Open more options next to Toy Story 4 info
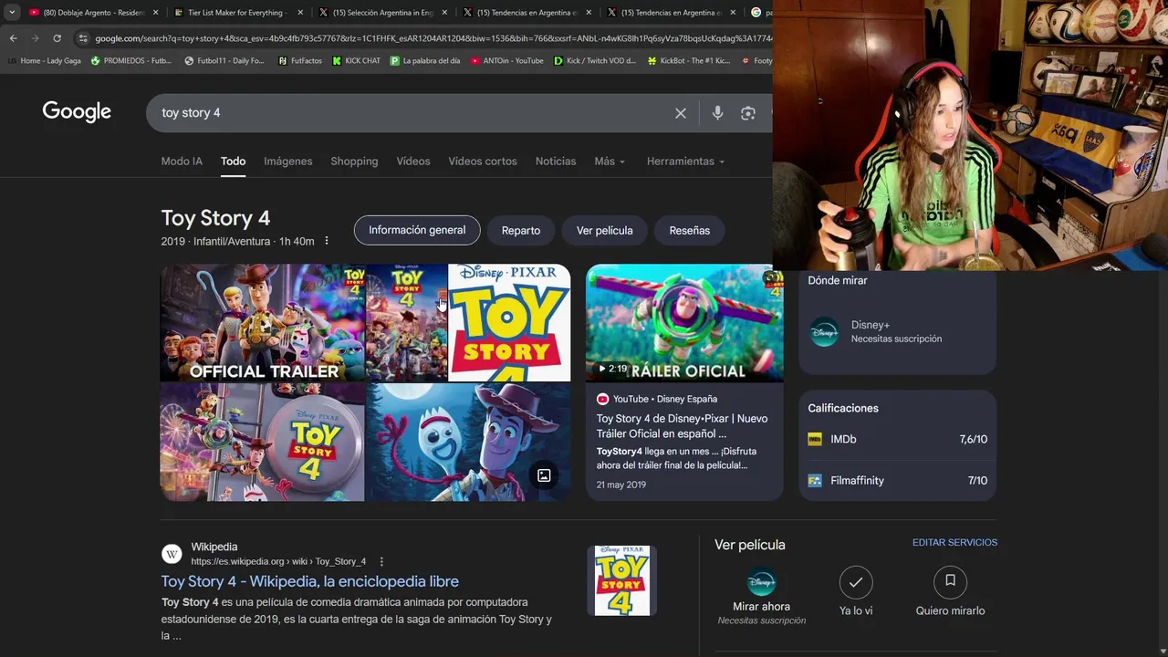This screenshot has height=657, width=1168. tap(327, 241)
